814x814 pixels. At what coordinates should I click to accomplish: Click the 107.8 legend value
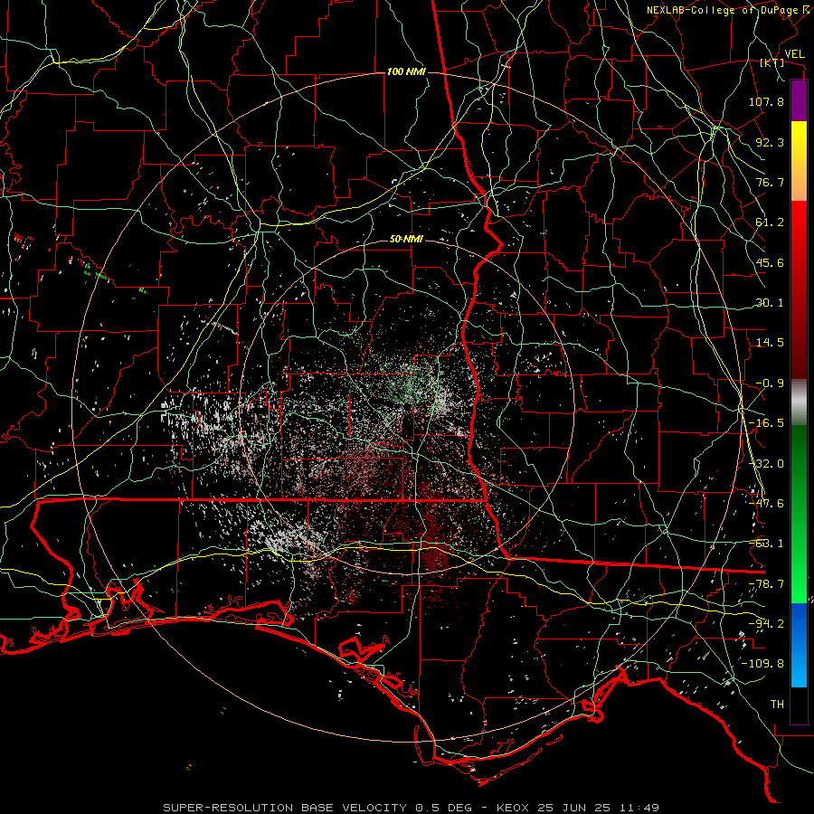pos(766,101)
